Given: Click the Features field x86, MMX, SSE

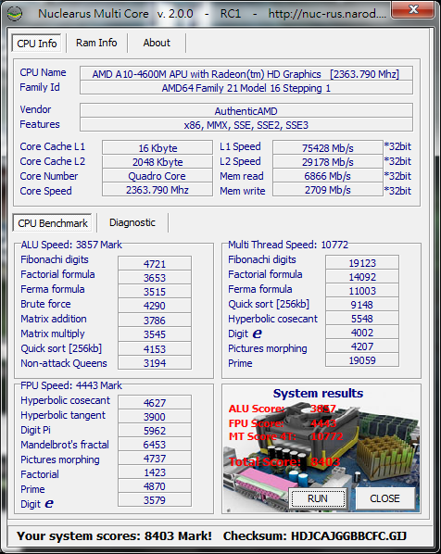Looking at the screenshot, I should tap(246, 125).
